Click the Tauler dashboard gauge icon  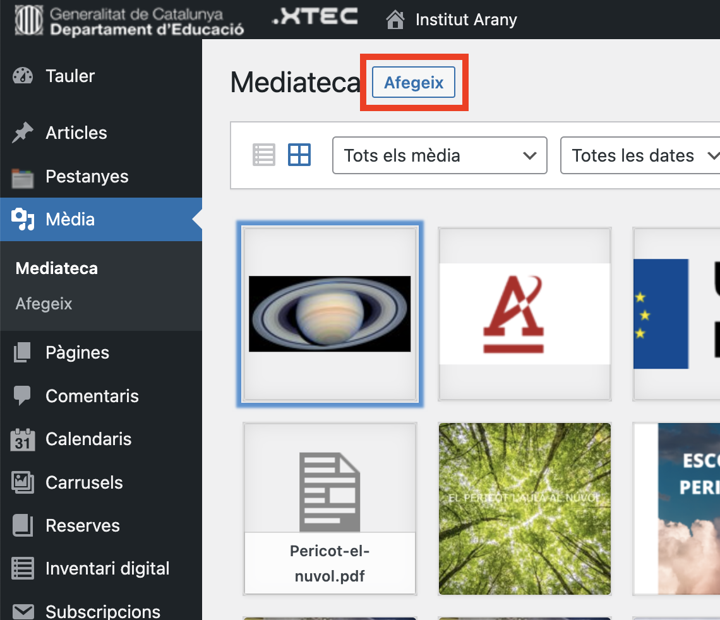coord(23,76)
